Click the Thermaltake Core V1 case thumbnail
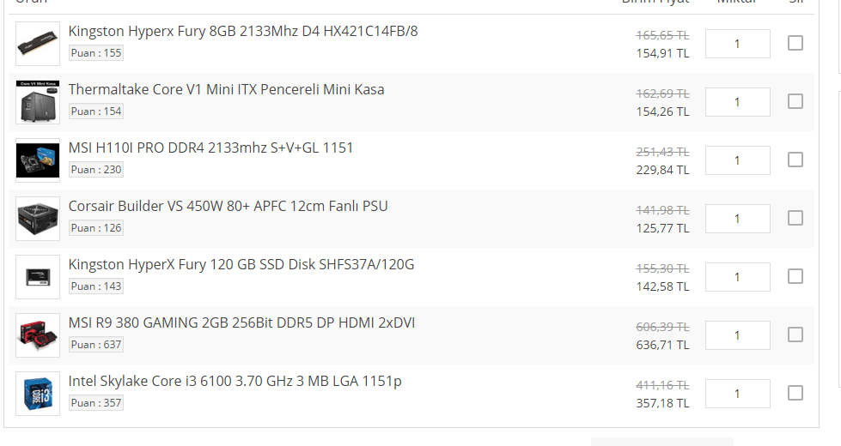This screenshot has width=841, height=446. [x=38, y=102]
